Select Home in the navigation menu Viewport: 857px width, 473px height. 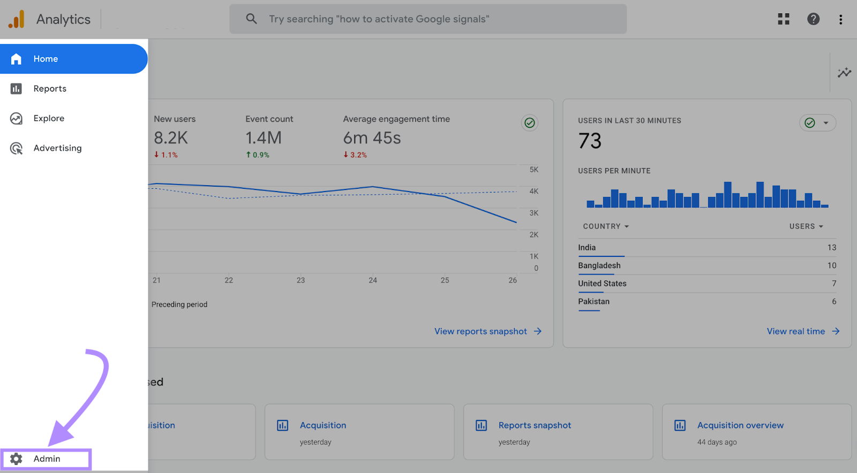pos(46,59)
